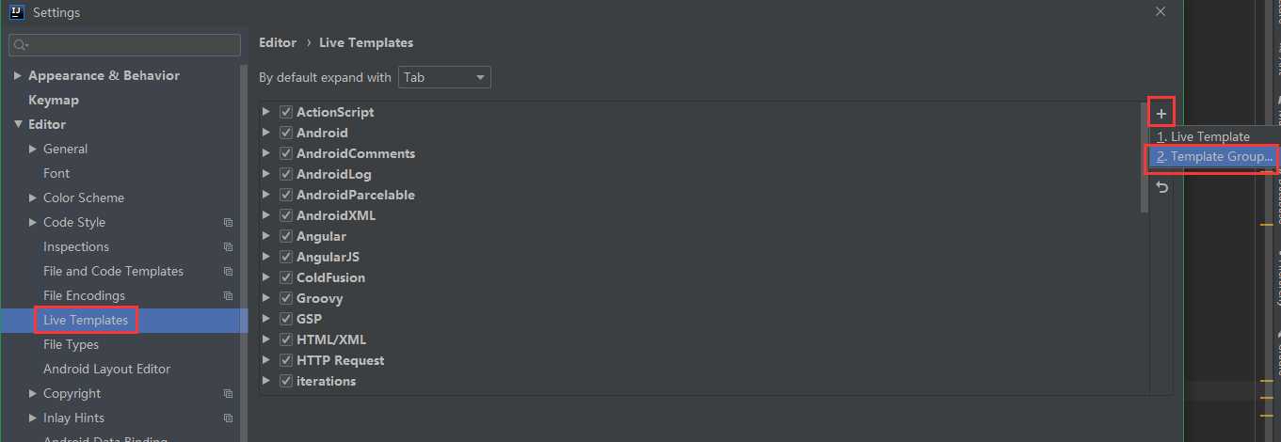Click the copy icon beside Code Style
Image resolution: width=1281 pixels, height=442 pixels.
tap(228, 223)
